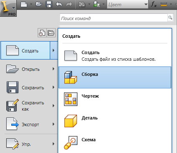Click the drawing sheet icon beside Чертеж in the submenu

click(71, 99)
